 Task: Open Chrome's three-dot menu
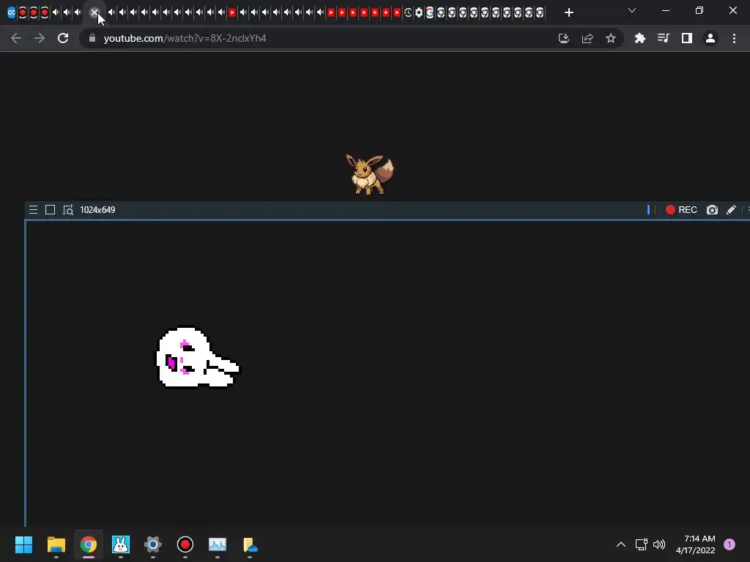(x=734, y=38)
